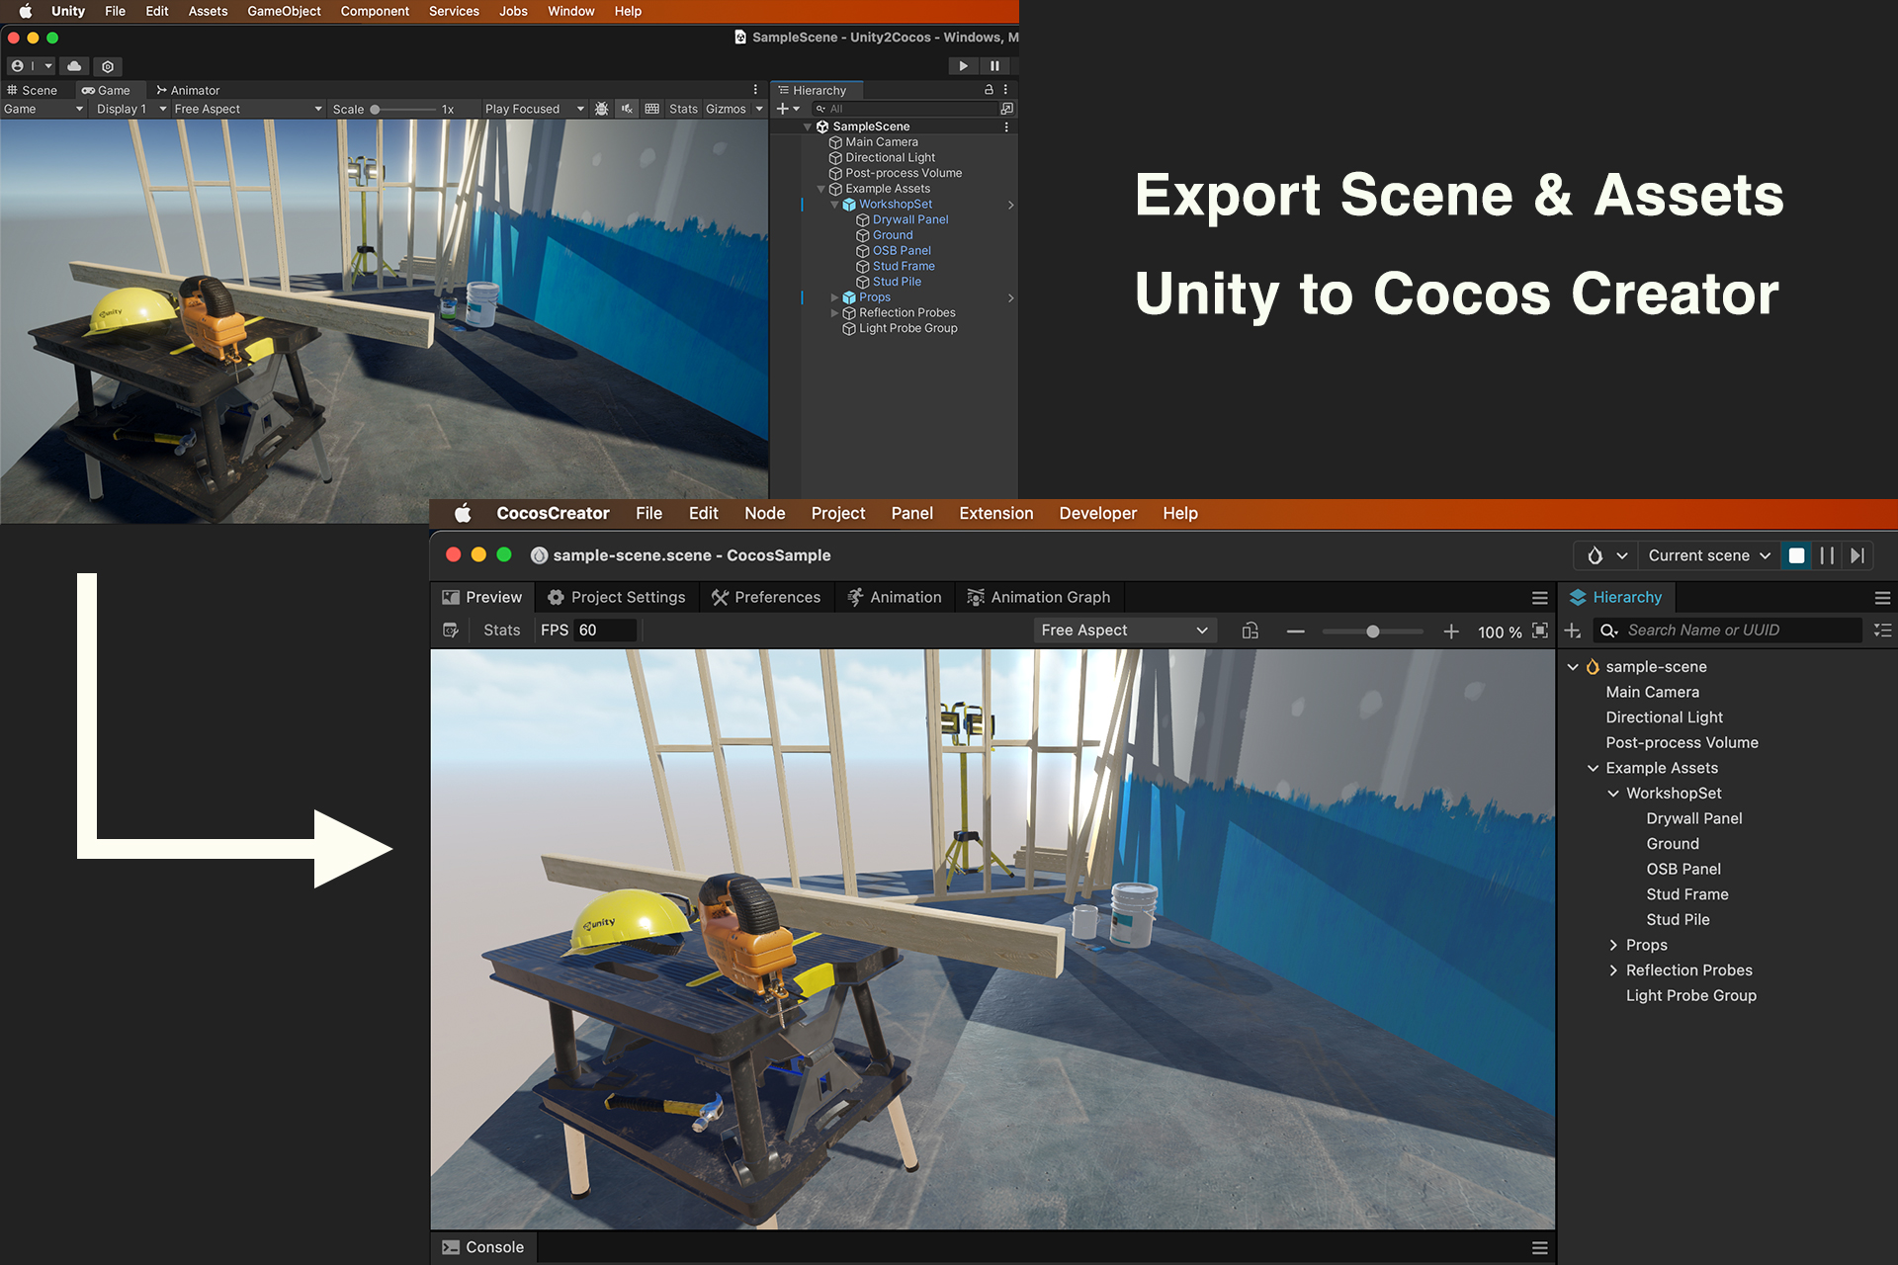1898x1265 pixels.
Task: Expand the Props node in Cocos Hierarchy
Action: click(1613, 946)
